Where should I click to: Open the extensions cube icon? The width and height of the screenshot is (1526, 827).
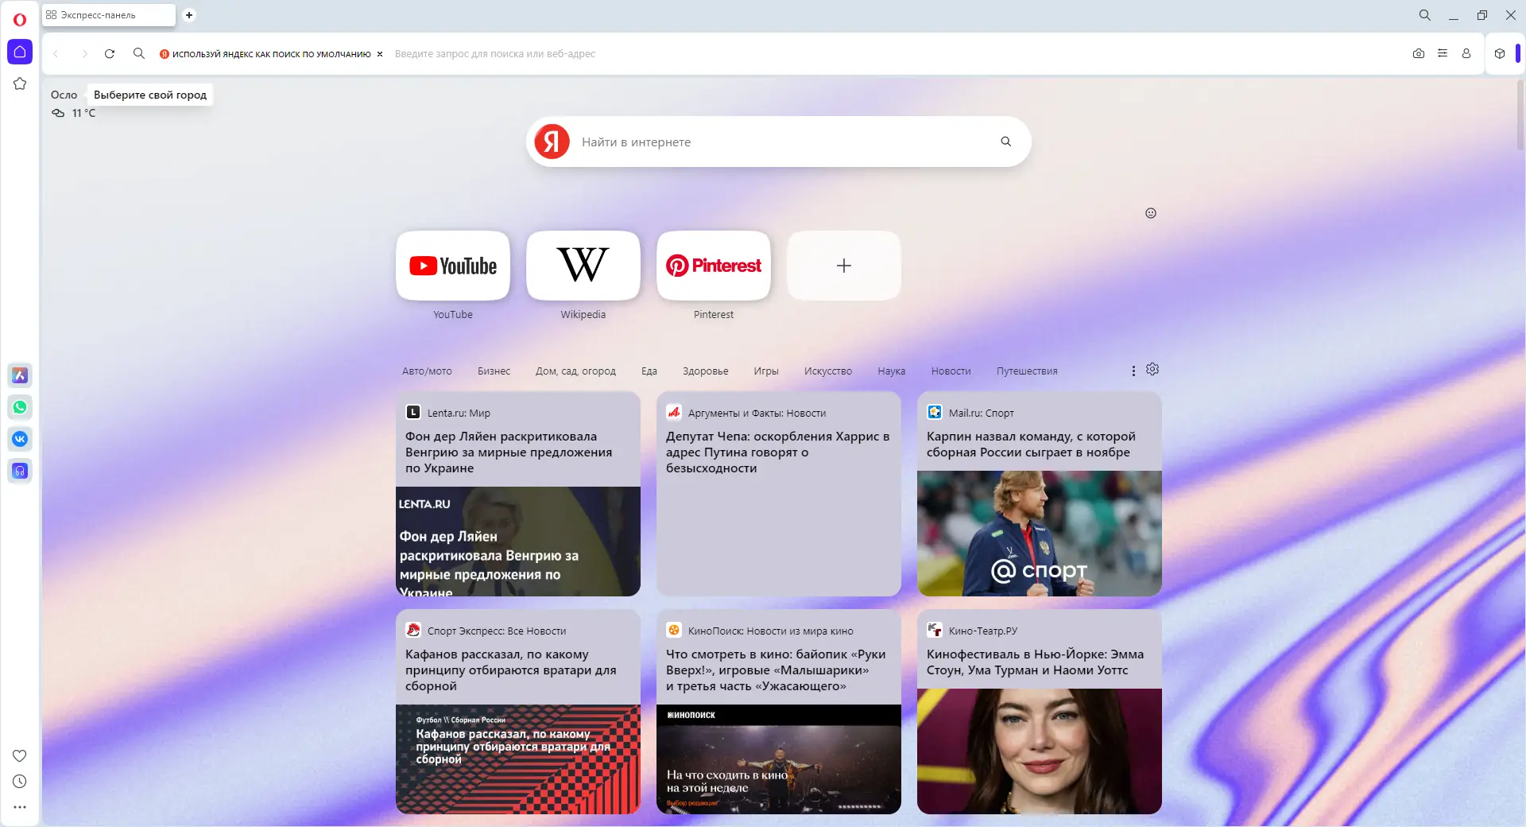coord(1500,53)
